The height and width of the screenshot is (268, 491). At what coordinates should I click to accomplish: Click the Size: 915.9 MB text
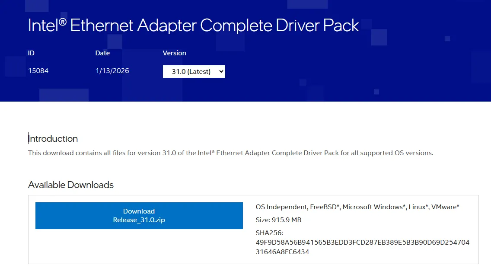click(278, 220)
